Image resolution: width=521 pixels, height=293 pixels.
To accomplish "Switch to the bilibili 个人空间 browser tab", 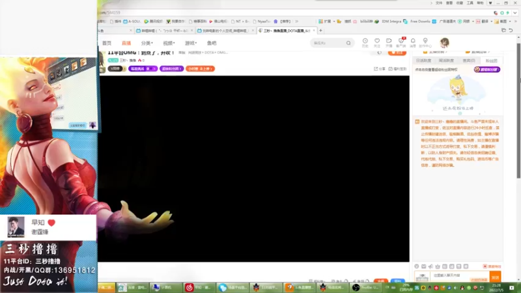I will point(225,31).
